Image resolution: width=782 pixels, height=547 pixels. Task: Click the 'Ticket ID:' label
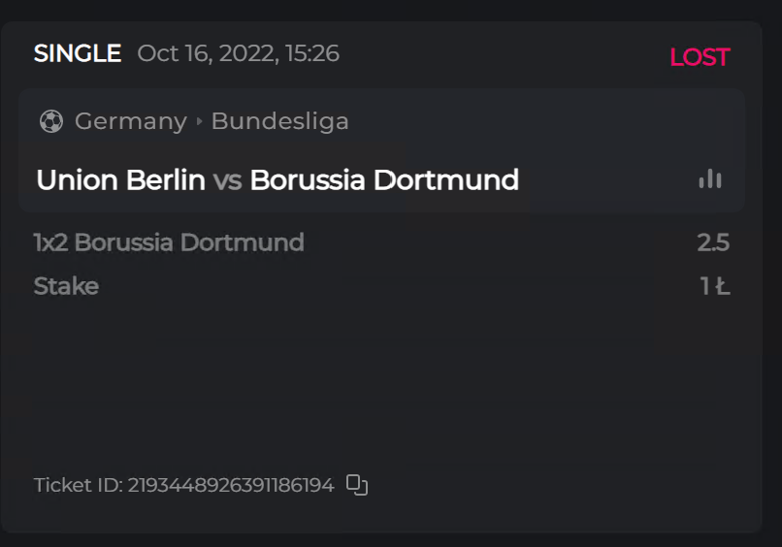tap(78, 485)
